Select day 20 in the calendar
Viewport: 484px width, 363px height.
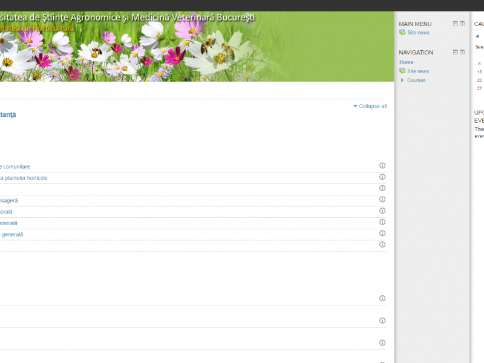[x=479, y=80]
